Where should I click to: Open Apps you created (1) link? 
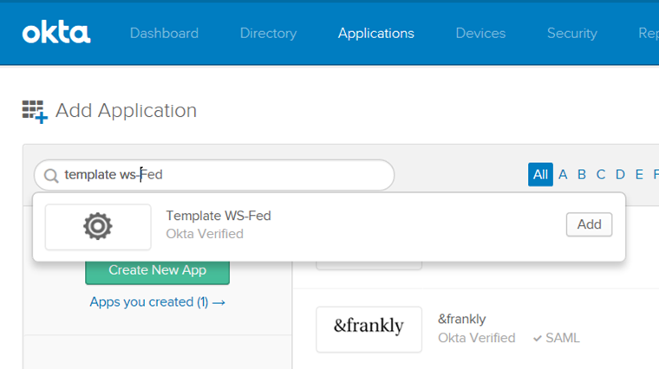tap(157, 301)
